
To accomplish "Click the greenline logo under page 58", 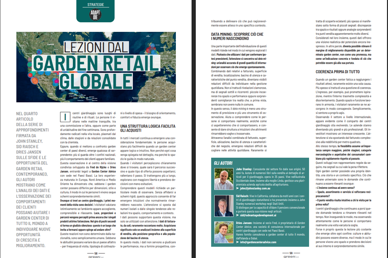I will [96, 257].
